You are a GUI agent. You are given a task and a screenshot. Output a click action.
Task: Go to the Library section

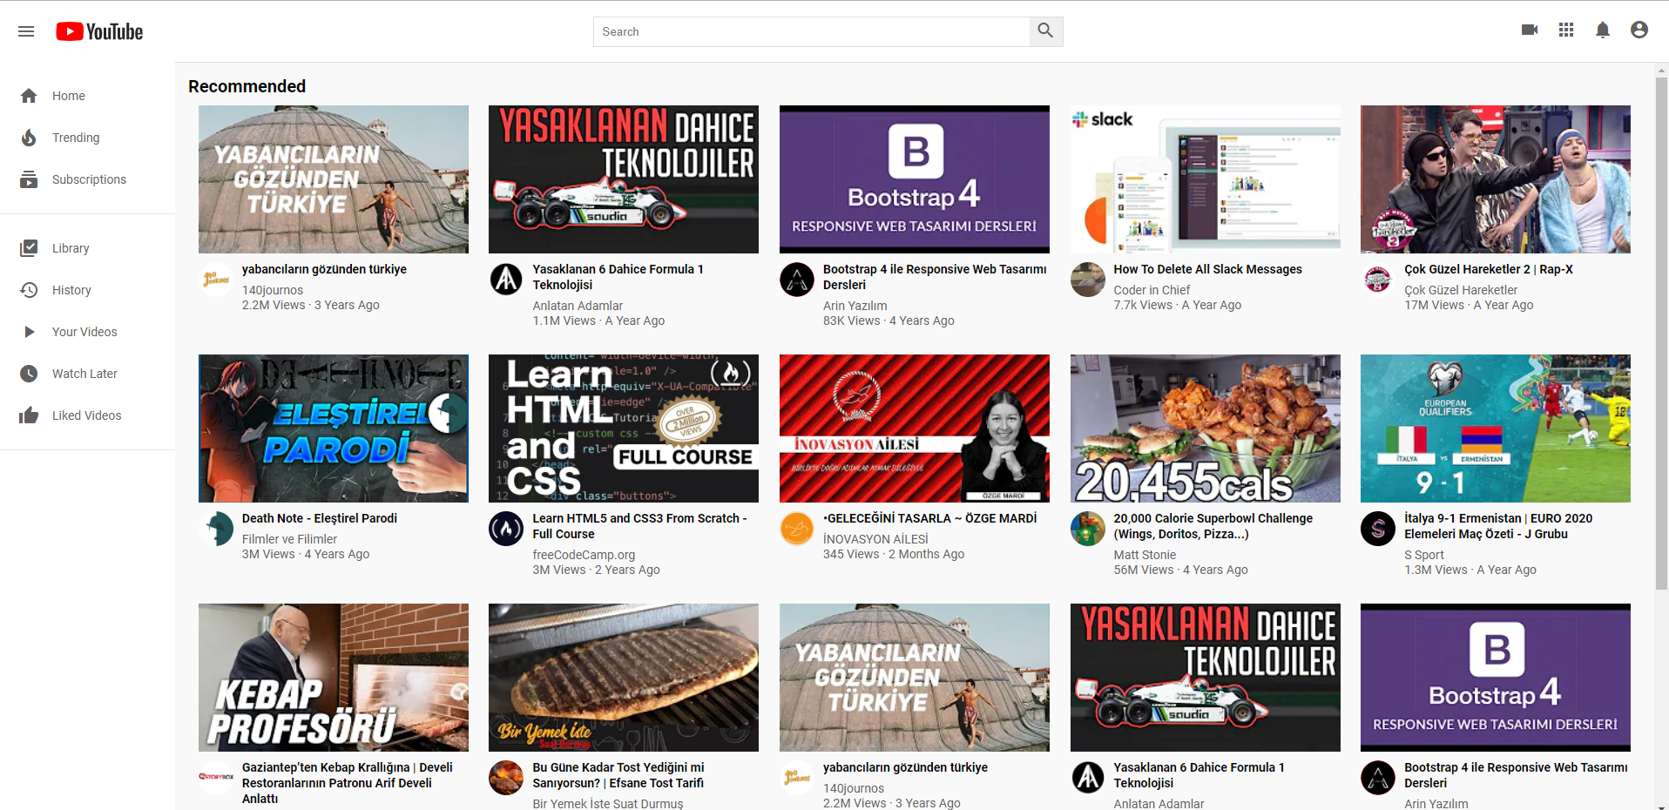tap(29, 247)
